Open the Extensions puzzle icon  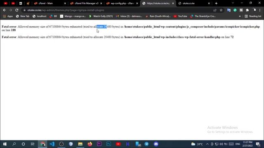247,10
